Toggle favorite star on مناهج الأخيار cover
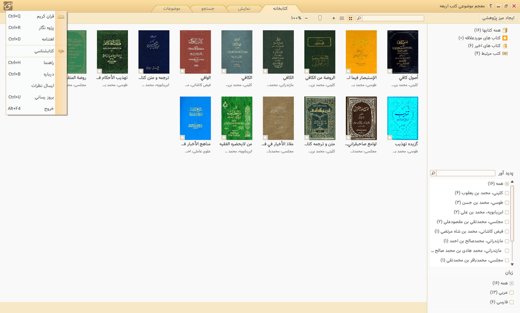The height and width of the screenshot is (313, 520). click(183, 137)
